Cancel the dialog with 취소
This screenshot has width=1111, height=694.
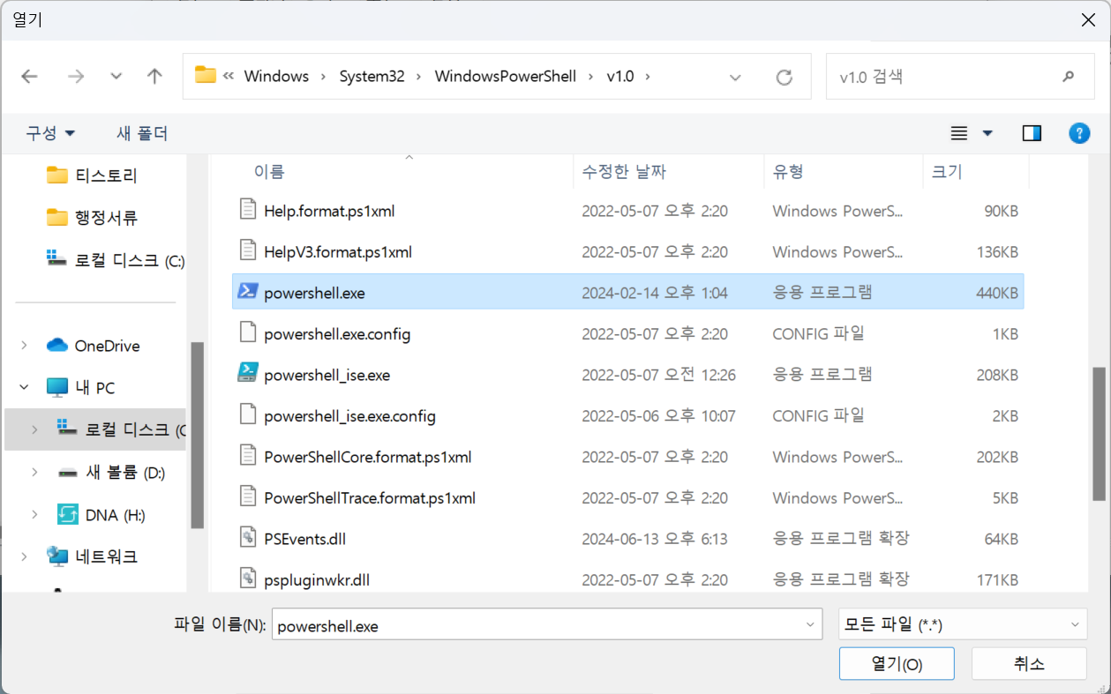1029,664
